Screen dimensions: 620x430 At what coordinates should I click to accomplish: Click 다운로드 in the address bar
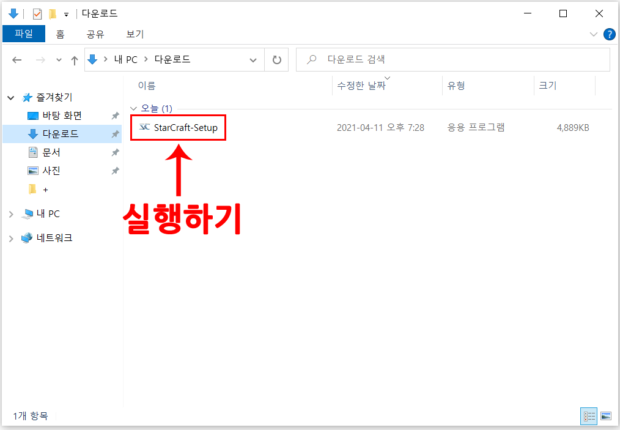[172, 59]
